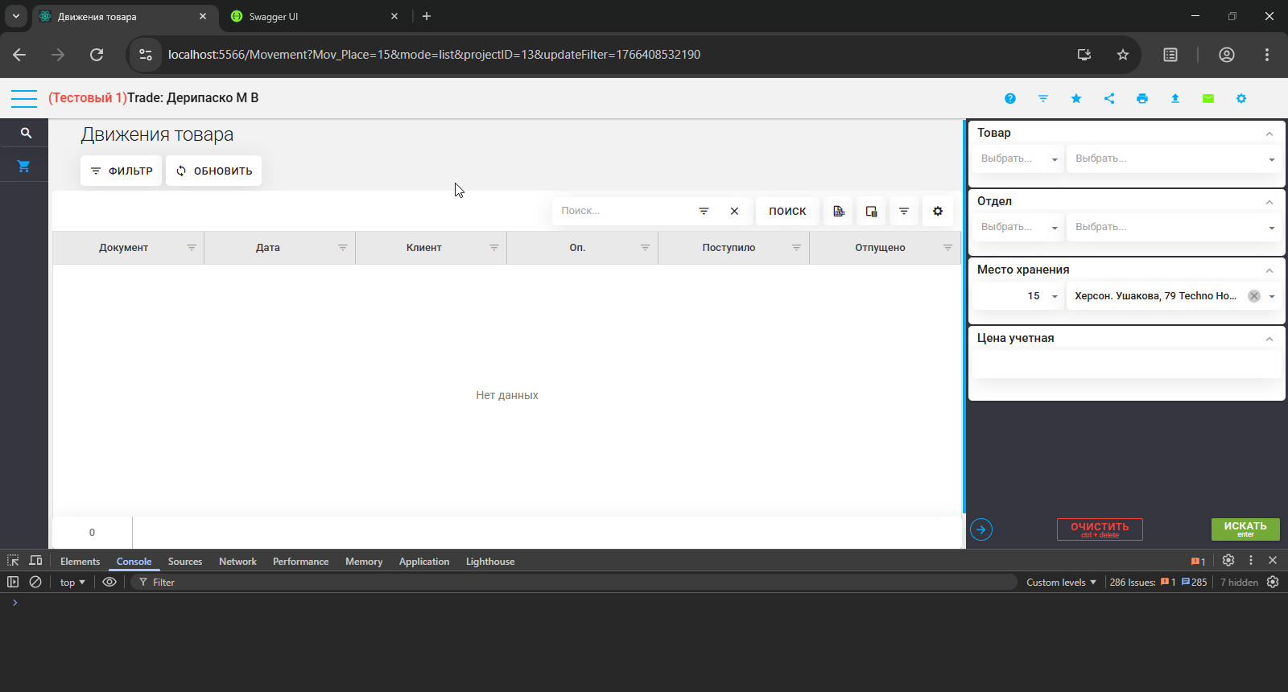This screenshot has width=1288, height=692.
Task: Bookmark this page with star icon
Action: [x=1123, y=55]
